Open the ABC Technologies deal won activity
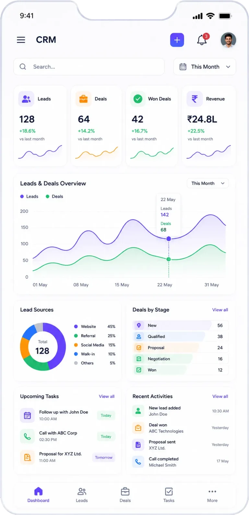This screenshot has height=515, width=249. coord(181,428)
